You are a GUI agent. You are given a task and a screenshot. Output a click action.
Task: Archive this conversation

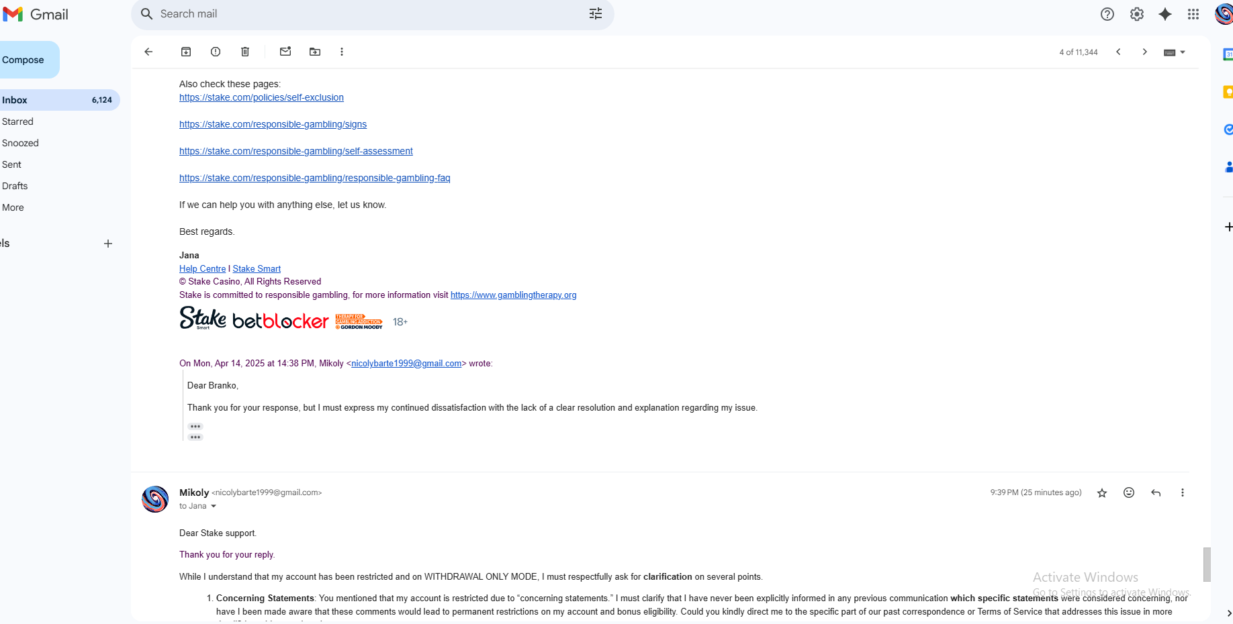click(x=186, y=52)
